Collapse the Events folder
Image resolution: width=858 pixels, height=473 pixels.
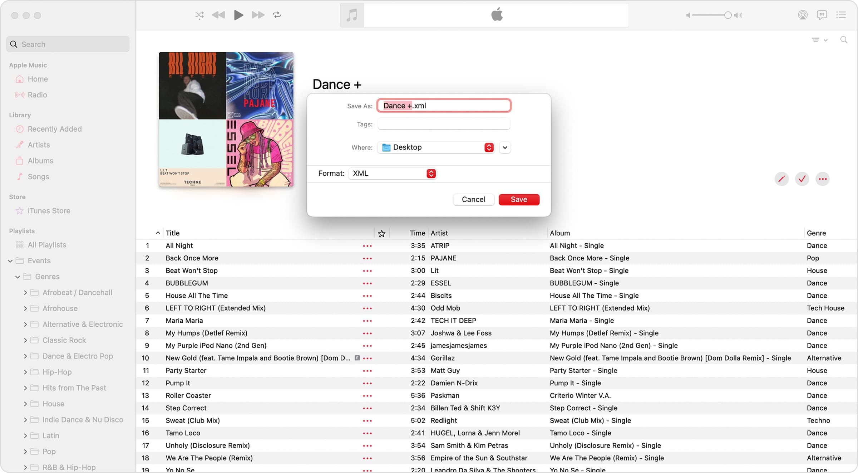(x=10, y=261)
